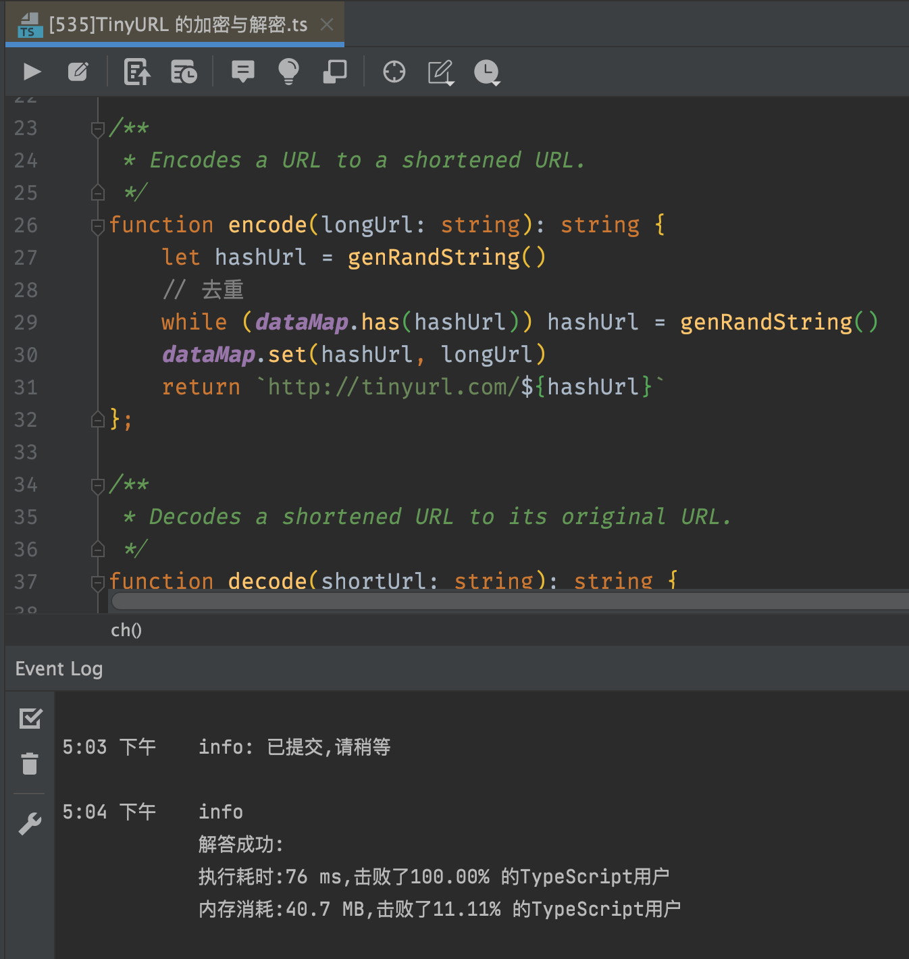This screenshot has width=909, height=959.
Task: Click the Run code play icon
Action: click(x=32, y=72)
